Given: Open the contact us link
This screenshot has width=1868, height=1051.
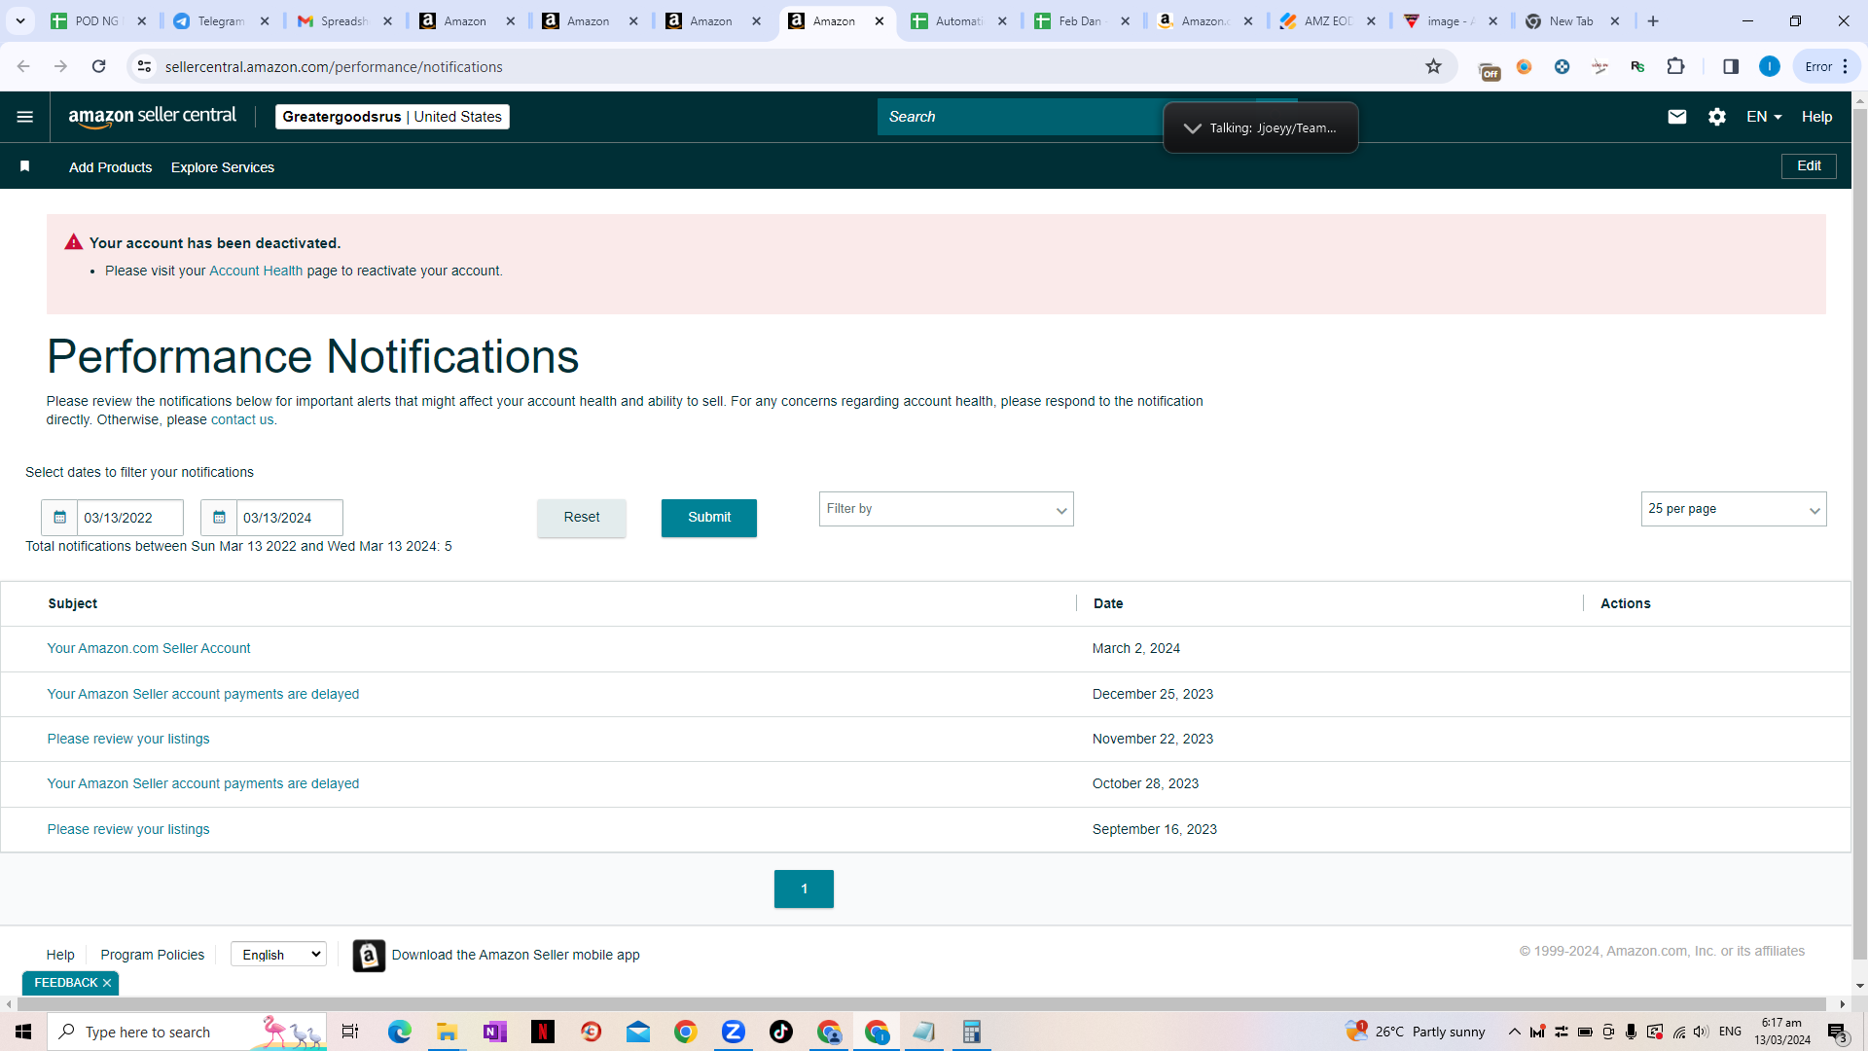Looking at the screenshot, I should (242, 419).
